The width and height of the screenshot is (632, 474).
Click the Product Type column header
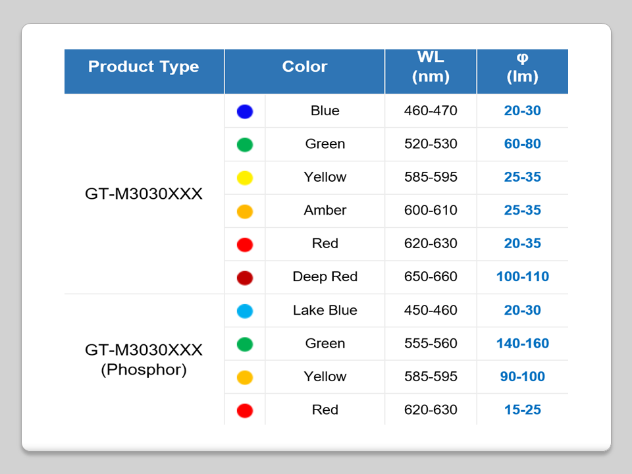[x=144, y=66]
